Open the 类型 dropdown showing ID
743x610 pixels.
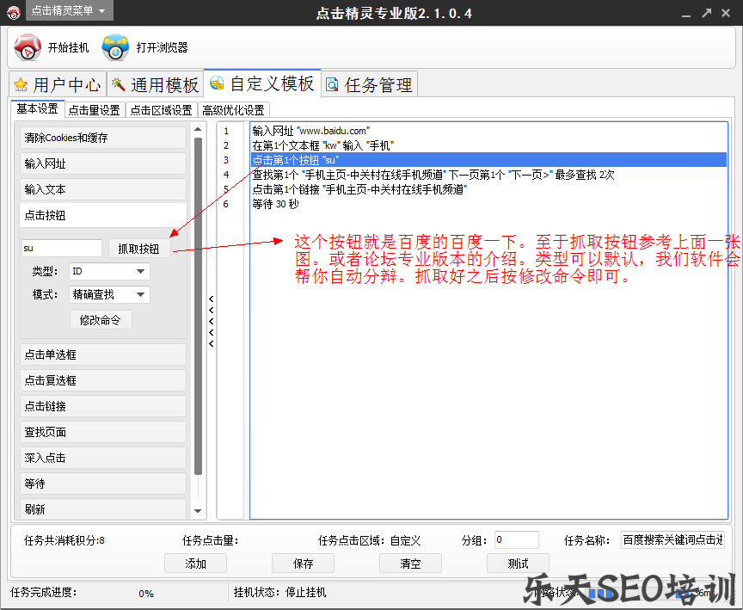109,271
